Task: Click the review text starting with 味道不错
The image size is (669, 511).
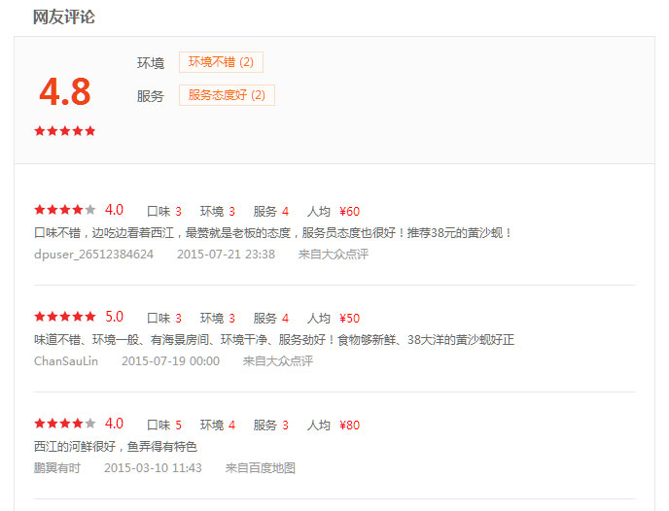Action: click(x=273, y=340)
